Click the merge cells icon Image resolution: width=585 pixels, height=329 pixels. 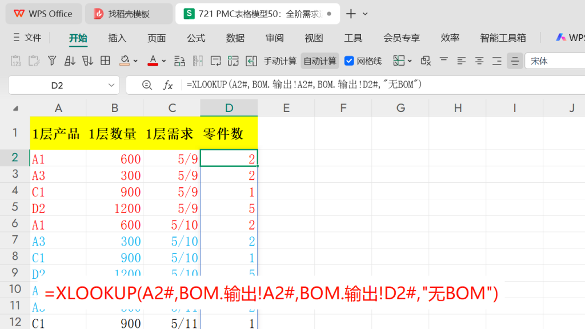coord(233,61)
